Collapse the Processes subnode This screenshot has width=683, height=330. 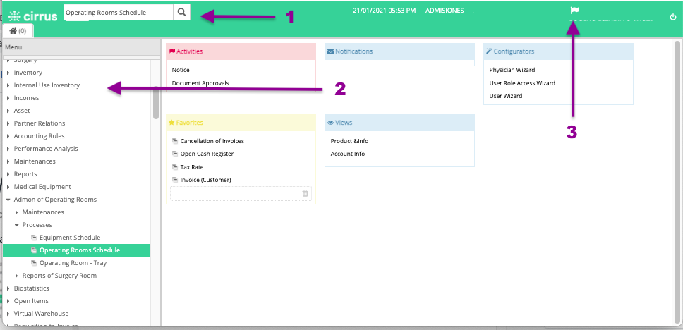pos(17,225)
